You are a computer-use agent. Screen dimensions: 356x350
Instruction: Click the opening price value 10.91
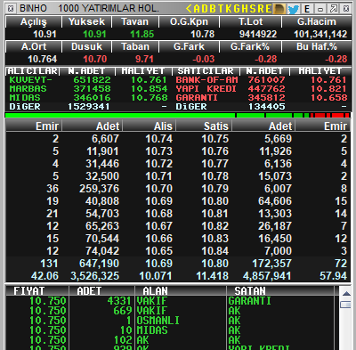point(44,34)
